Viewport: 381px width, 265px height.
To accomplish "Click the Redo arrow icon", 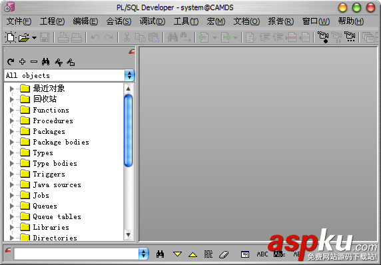I will pos(109,37).
